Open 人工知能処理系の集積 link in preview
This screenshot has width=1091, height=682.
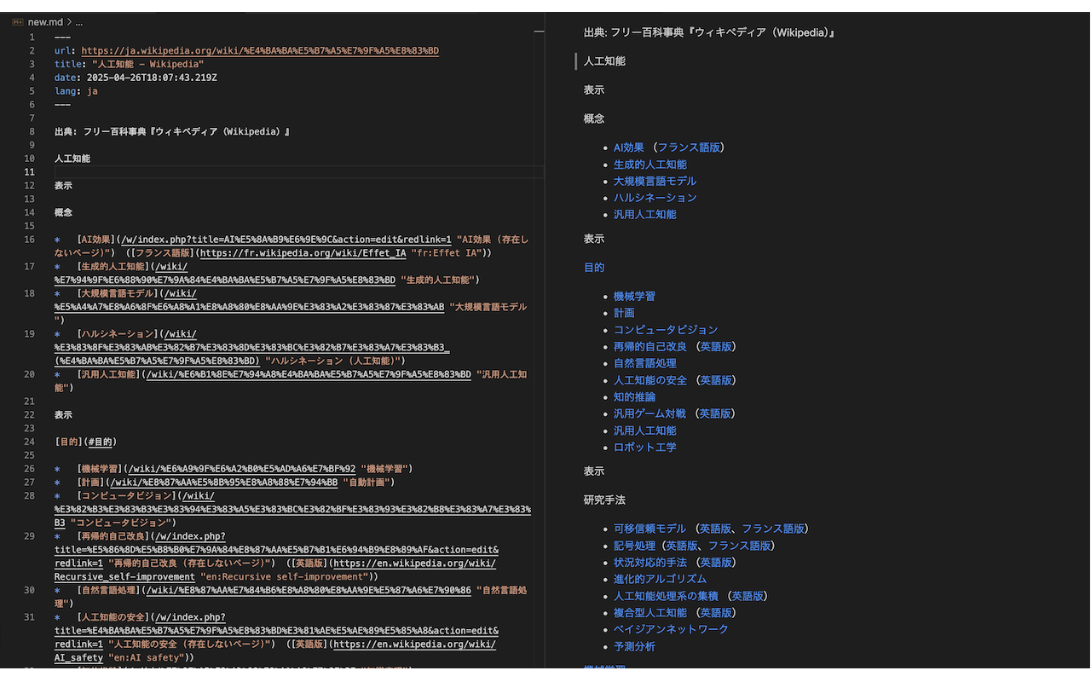coord(666,596)
